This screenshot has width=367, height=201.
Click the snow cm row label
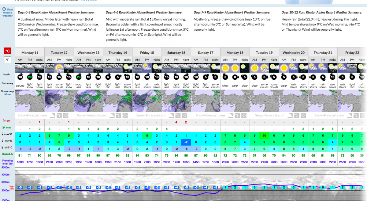[6, 120]
